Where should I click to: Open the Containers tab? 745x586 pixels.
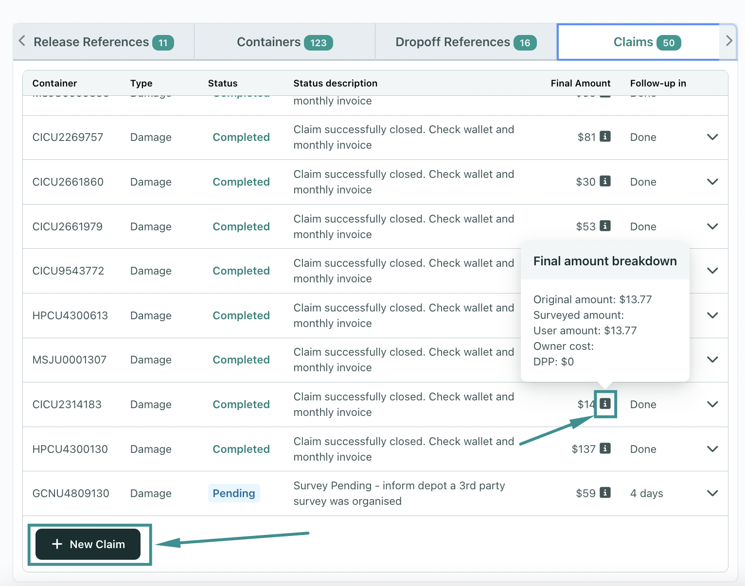tap(284, 42)
